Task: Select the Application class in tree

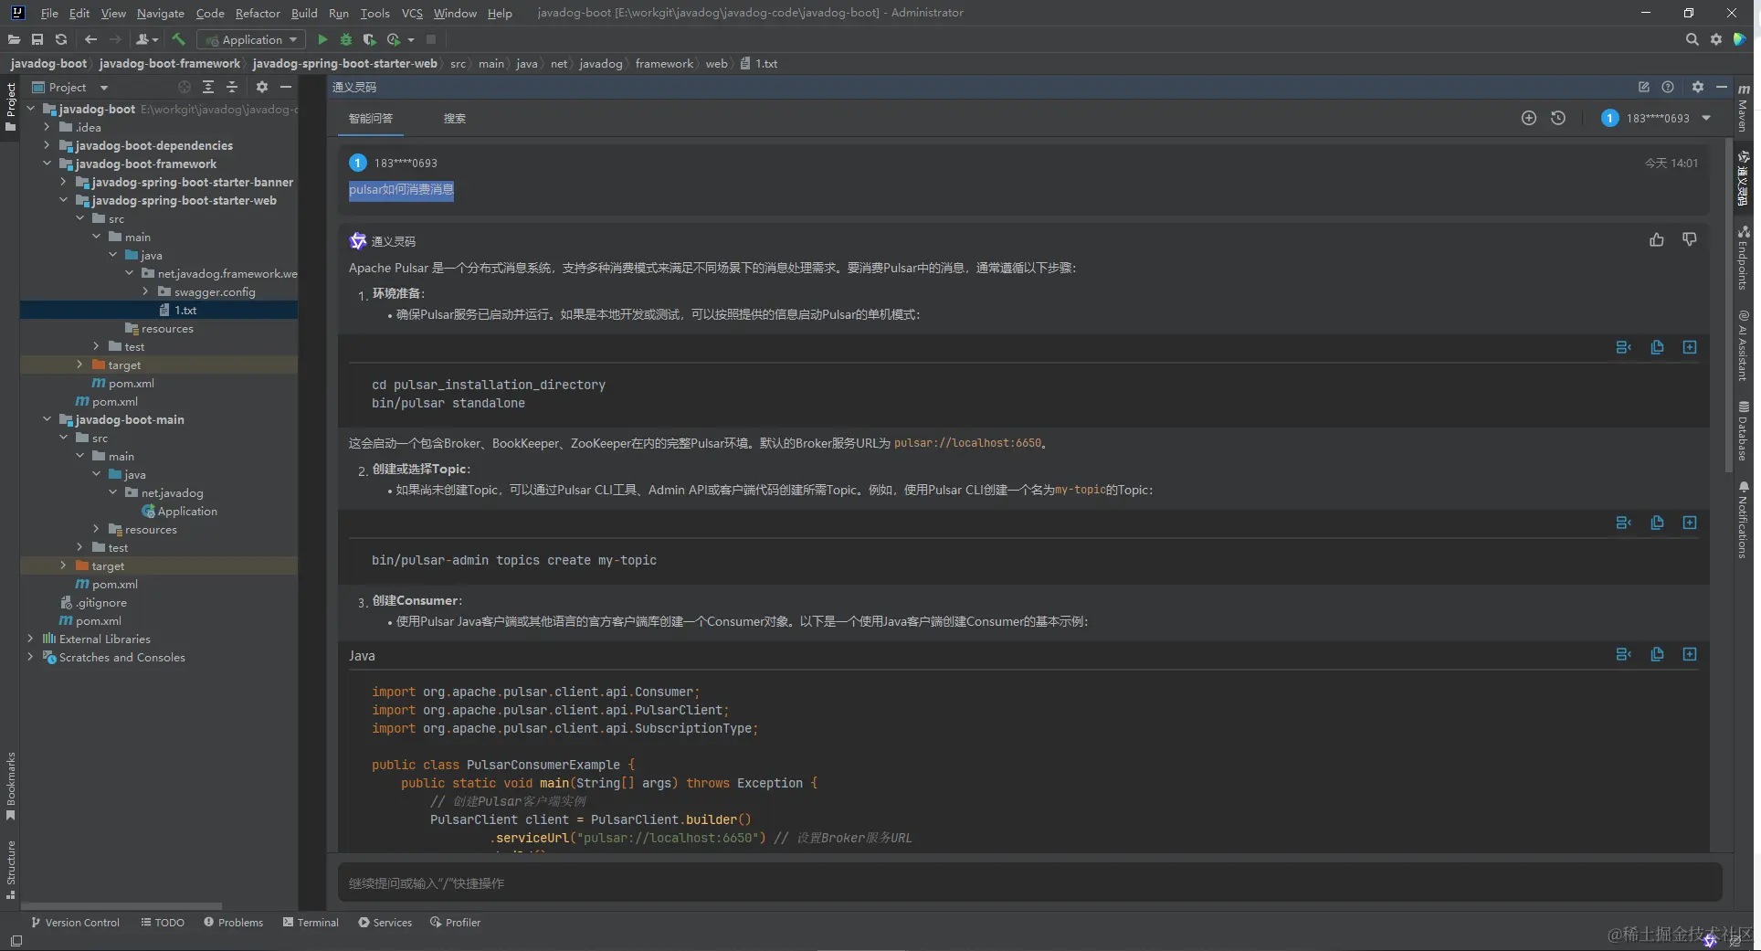Action: pos(187,511)
